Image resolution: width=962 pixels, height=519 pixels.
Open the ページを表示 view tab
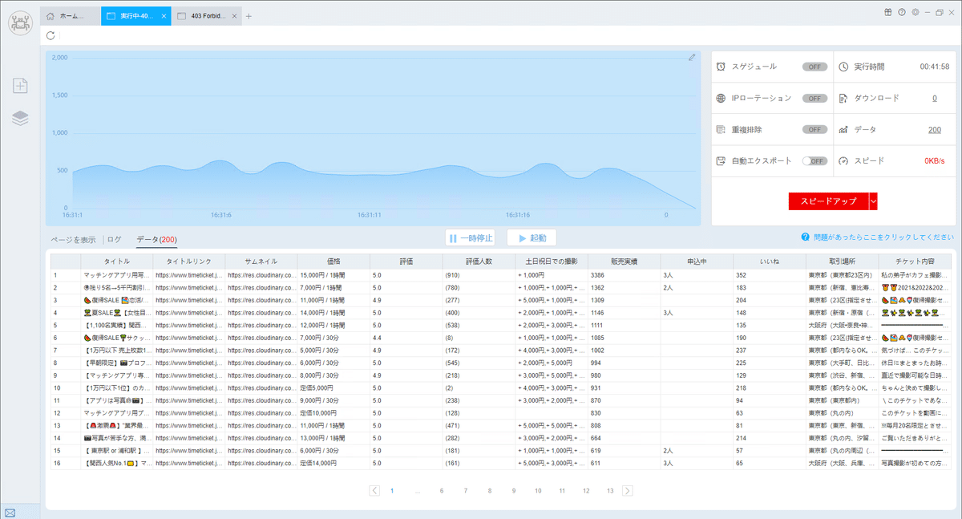pos(74,239)
